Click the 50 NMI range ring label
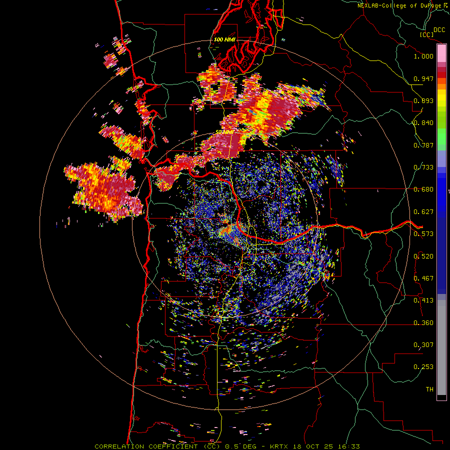 (224, 132)
